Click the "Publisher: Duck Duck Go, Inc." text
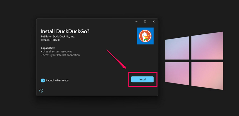Screen dimensions: 239x116 point(58,37)
